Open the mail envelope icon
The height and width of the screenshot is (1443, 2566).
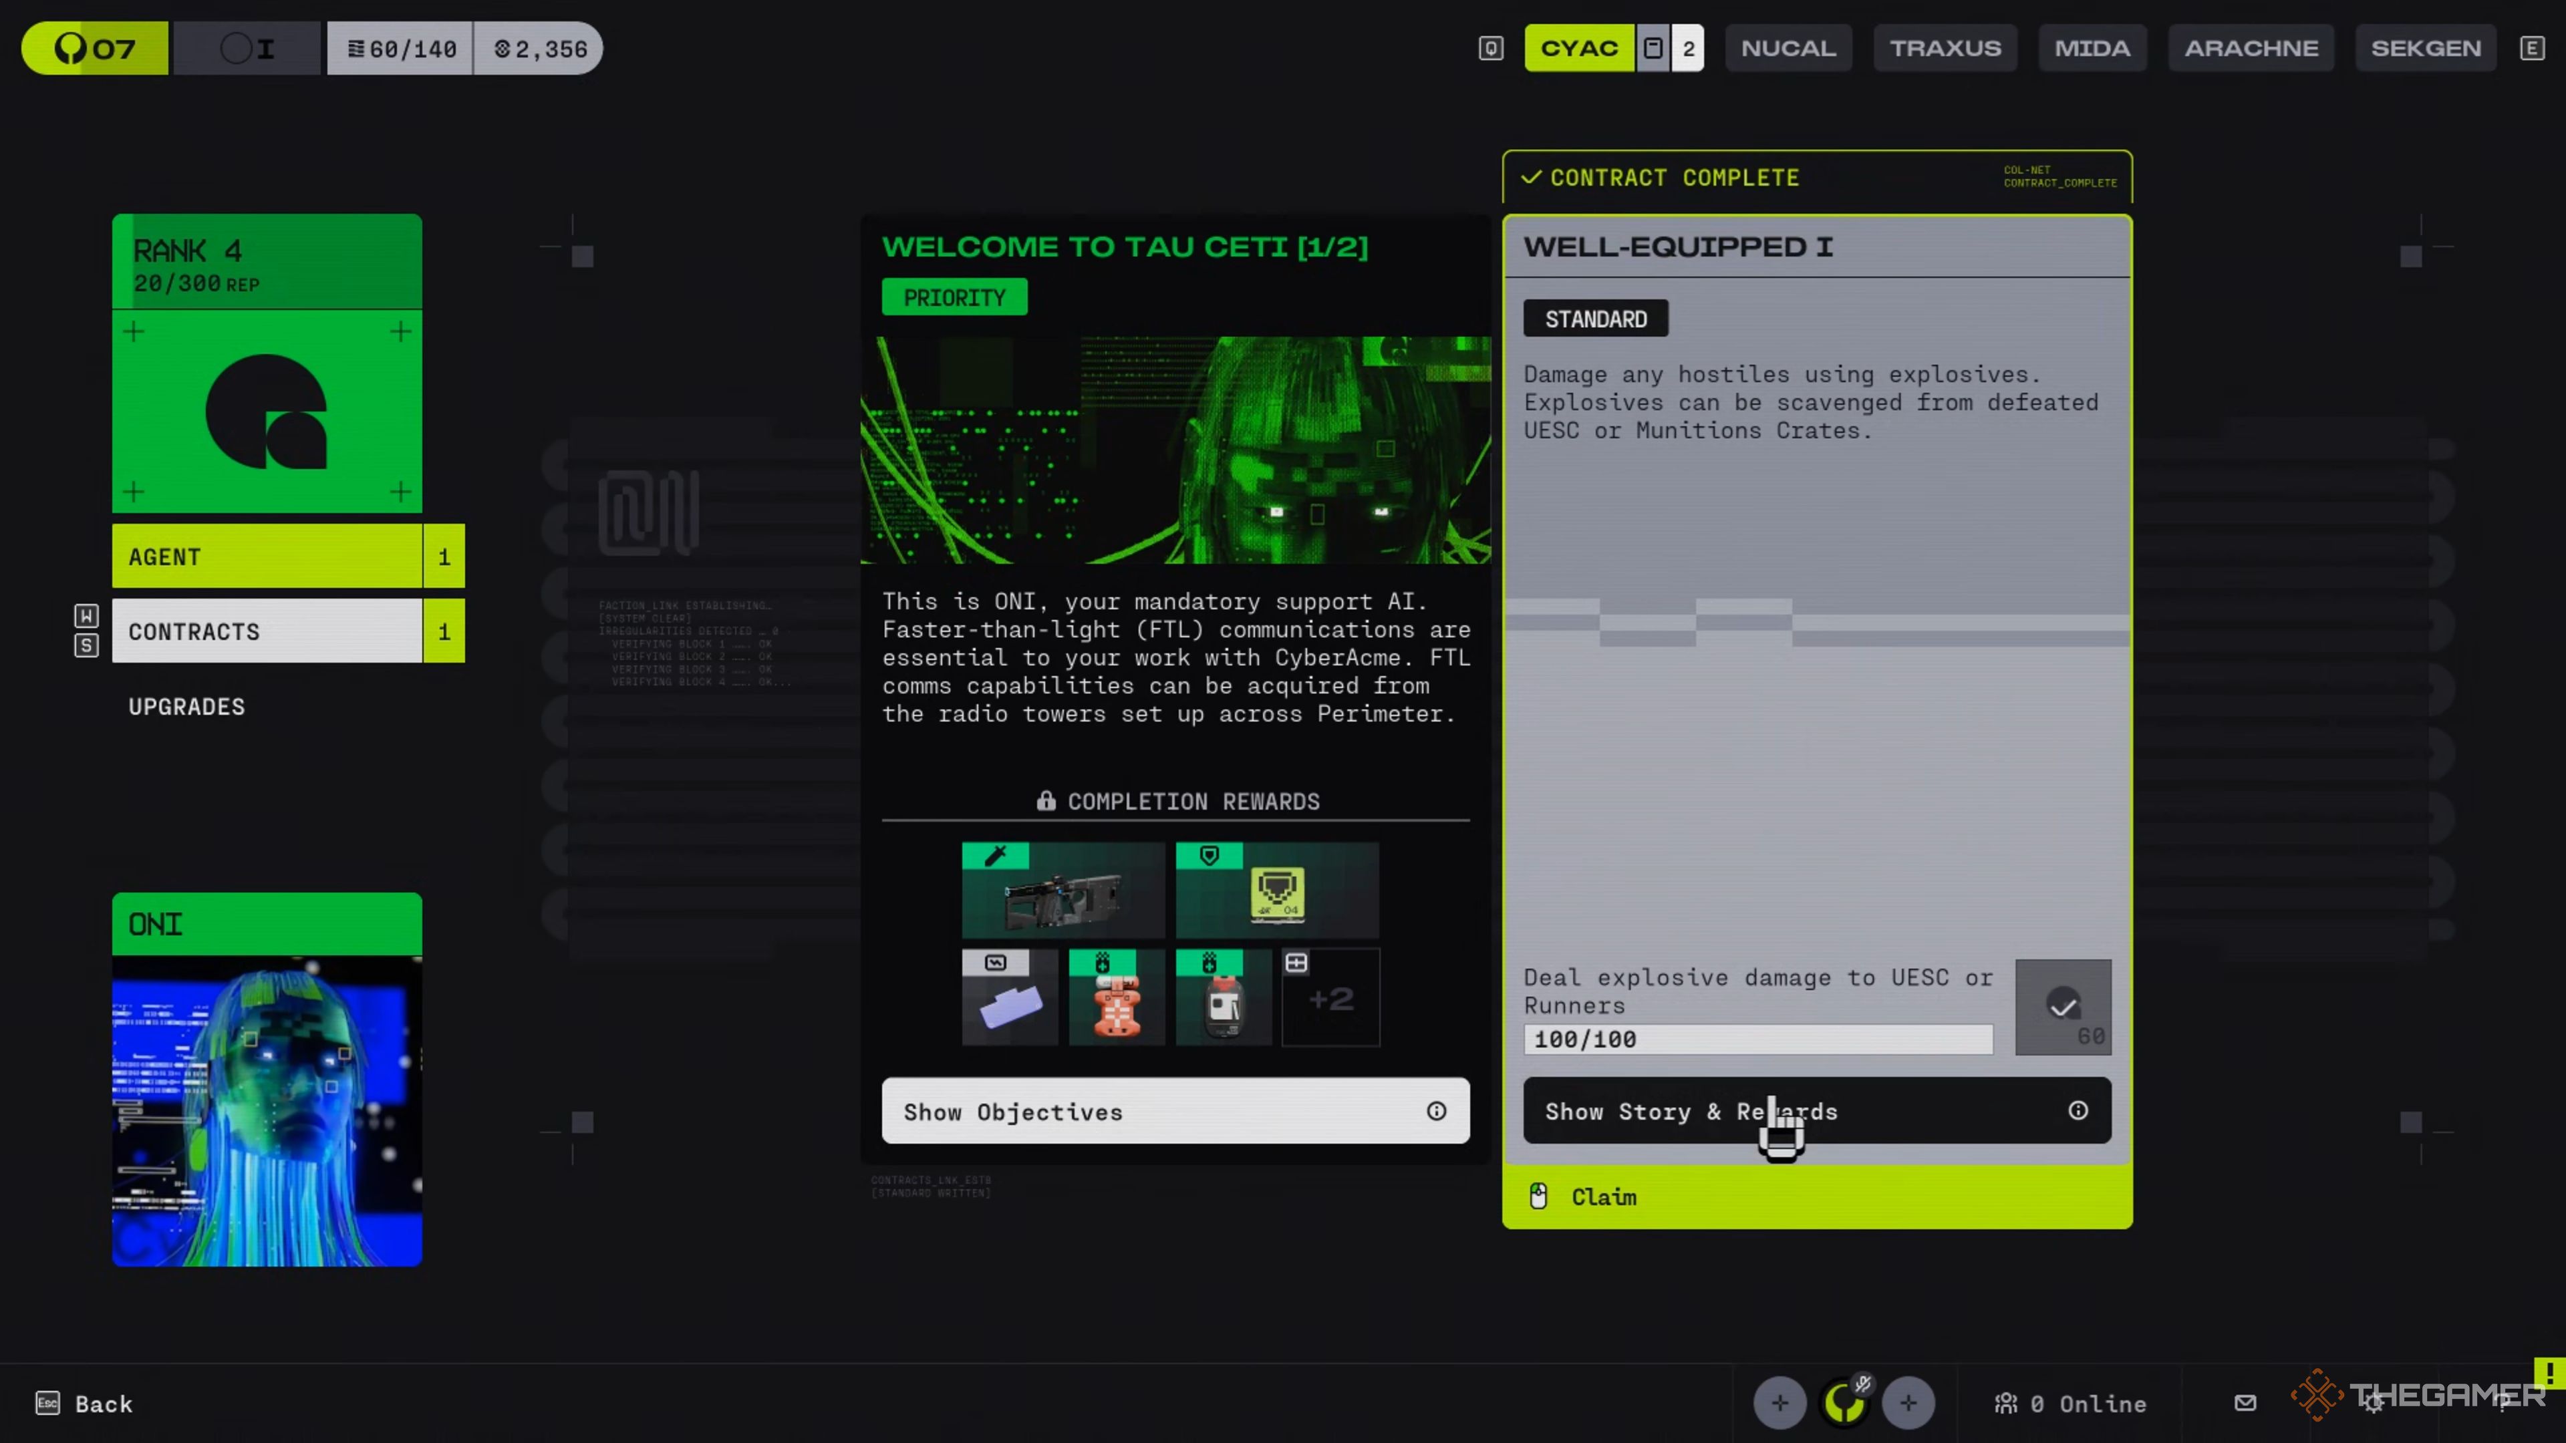[x=2245, y=1403]
